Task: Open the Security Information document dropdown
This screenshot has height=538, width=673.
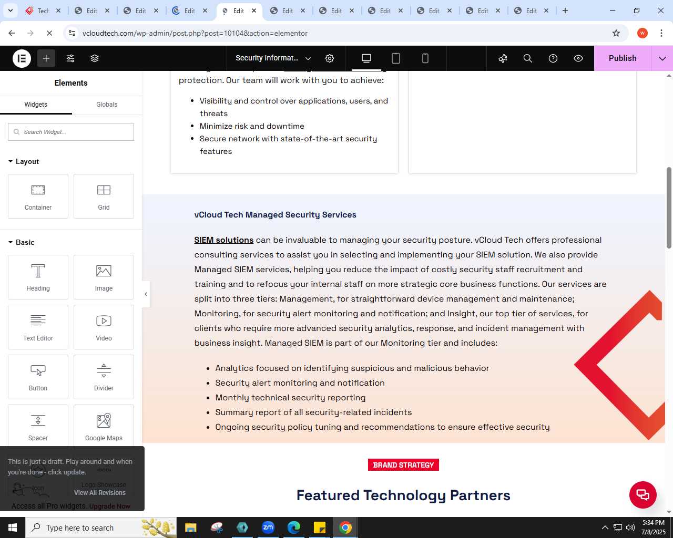Action: [273, 58]
